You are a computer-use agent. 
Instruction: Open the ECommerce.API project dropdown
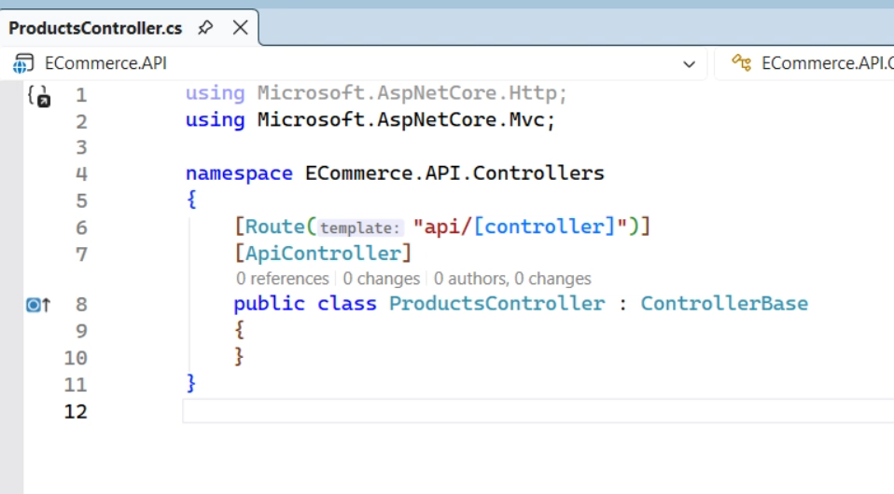coord(690,63)
